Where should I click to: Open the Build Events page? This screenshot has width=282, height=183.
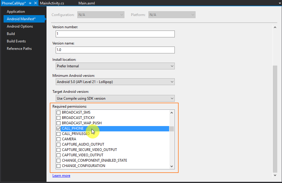pyautogui.click(x=16, y=41)
